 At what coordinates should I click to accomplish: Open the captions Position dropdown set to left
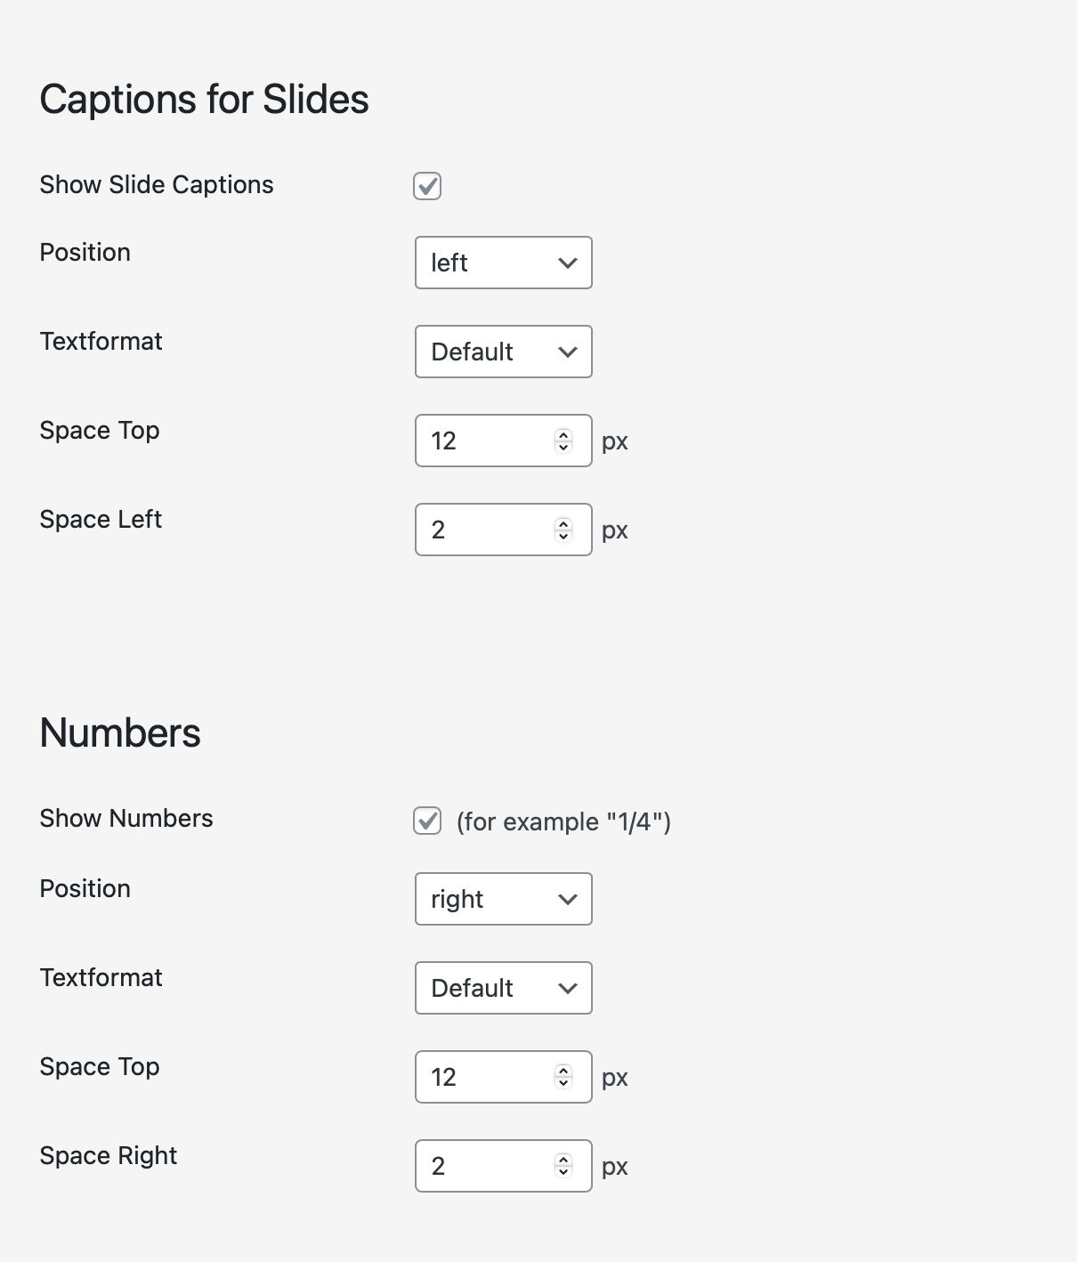coord(503,263)
